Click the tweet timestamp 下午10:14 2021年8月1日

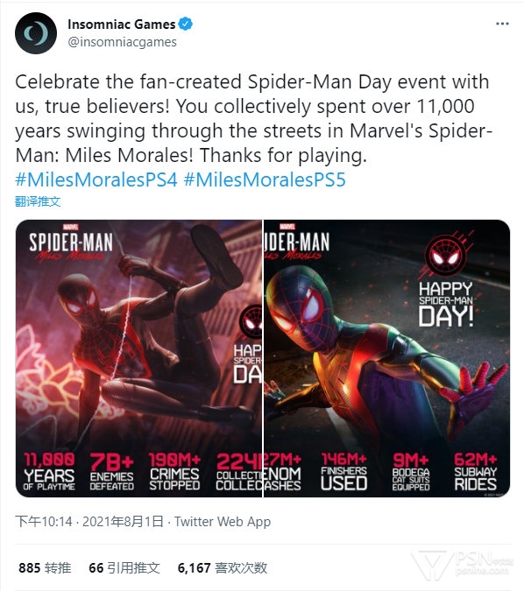89,522
